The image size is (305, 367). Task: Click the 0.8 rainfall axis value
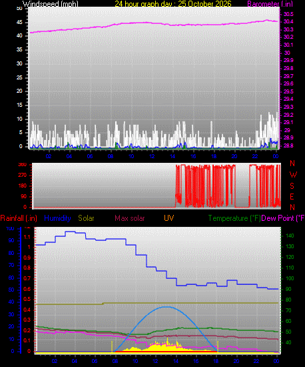[27, 268]
